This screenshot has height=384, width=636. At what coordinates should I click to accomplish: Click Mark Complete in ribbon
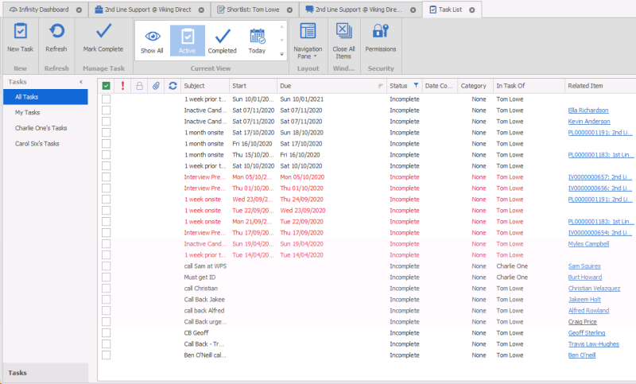coord(103,33)
